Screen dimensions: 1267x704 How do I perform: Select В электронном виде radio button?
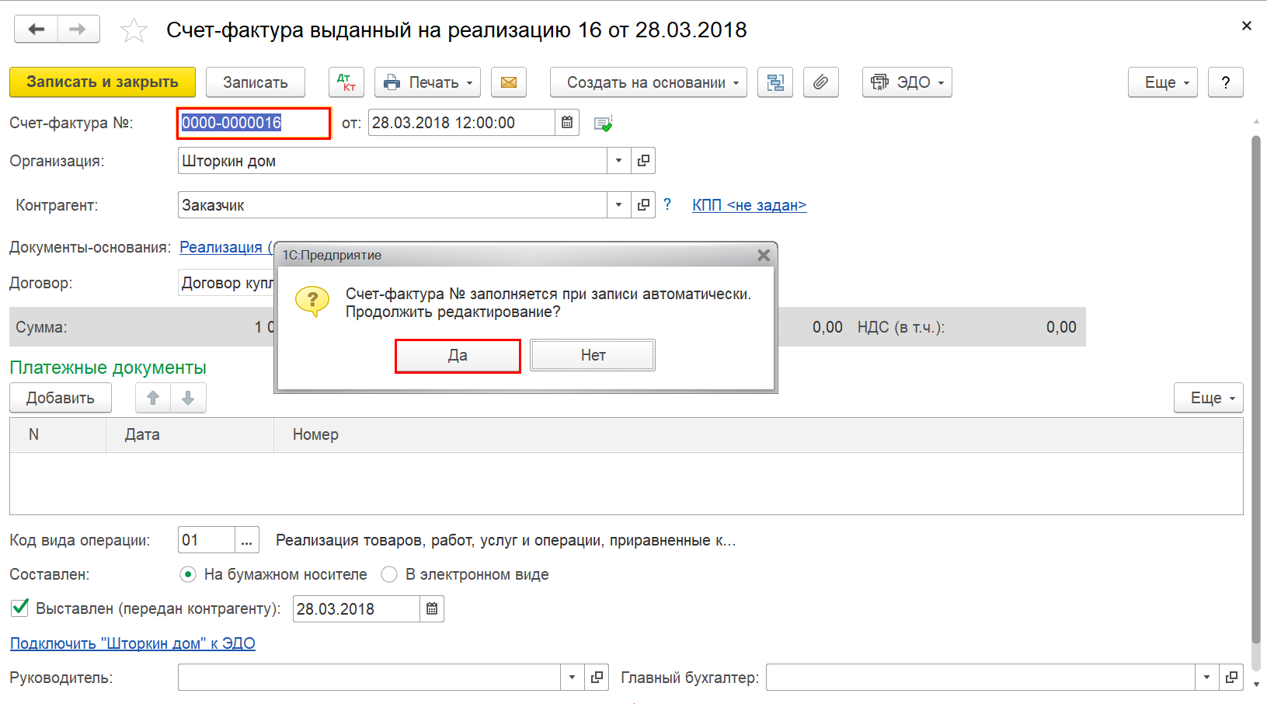[x=389, y=574]
